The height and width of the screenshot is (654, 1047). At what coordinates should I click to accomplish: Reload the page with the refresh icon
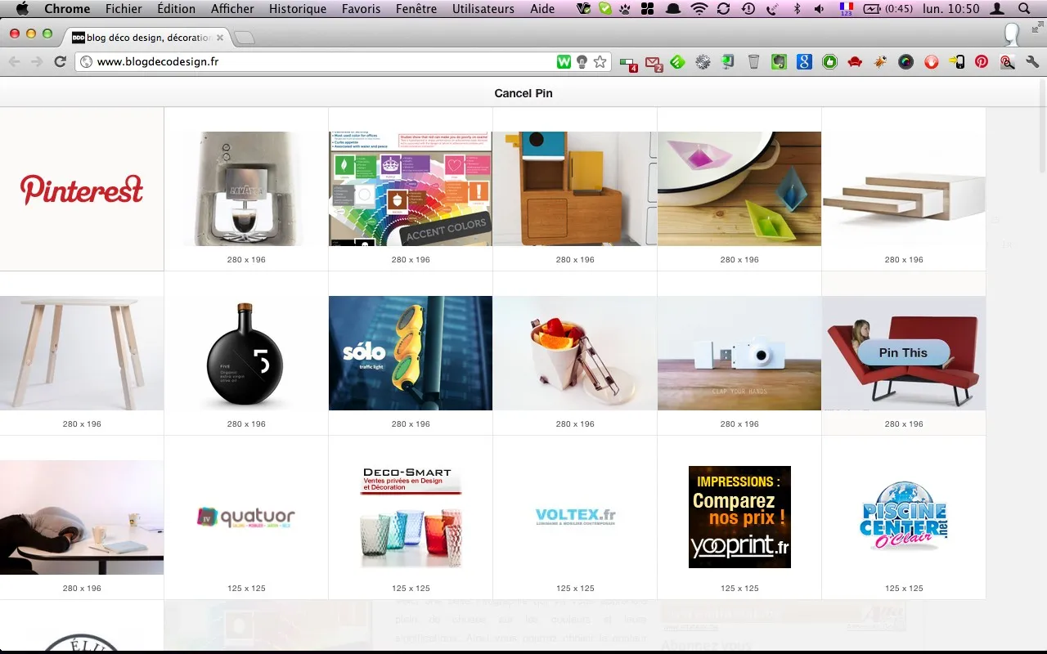point(60,61)
